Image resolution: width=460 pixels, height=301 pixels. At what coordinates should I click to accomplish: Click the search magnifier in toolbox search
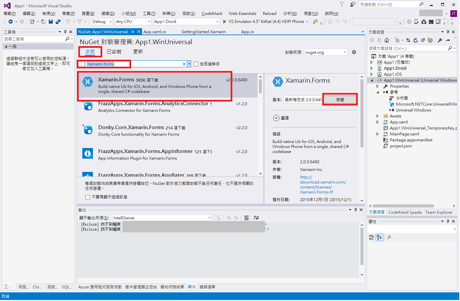click(67, 39)
